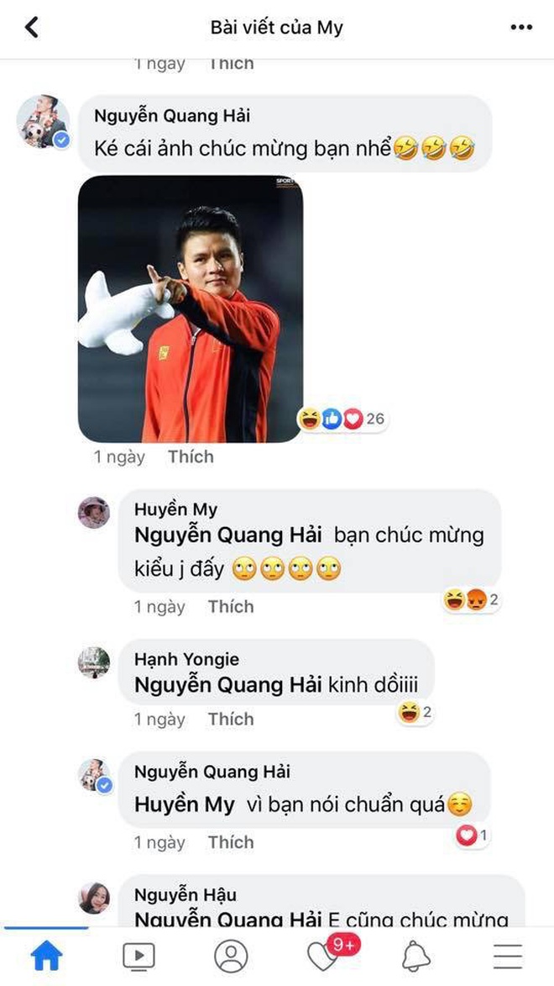Viewport: 554px width, 986px height.
Task: Open the Watch video tab
Action: [x=138, y=956]
